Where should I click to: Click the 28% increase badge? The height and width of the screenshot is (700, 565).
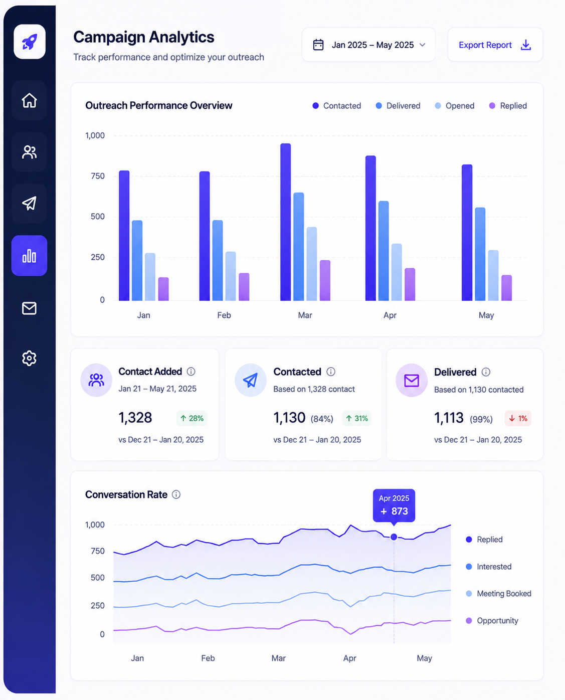click(192, 418)
